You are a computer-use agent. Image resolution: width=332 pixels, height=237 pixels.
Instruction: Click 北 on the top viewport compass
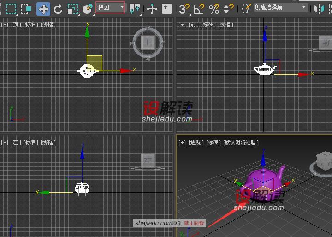pos(148,29)
